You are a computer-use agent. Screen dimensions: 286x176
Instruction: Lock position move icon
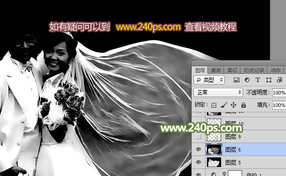(233, 105)
